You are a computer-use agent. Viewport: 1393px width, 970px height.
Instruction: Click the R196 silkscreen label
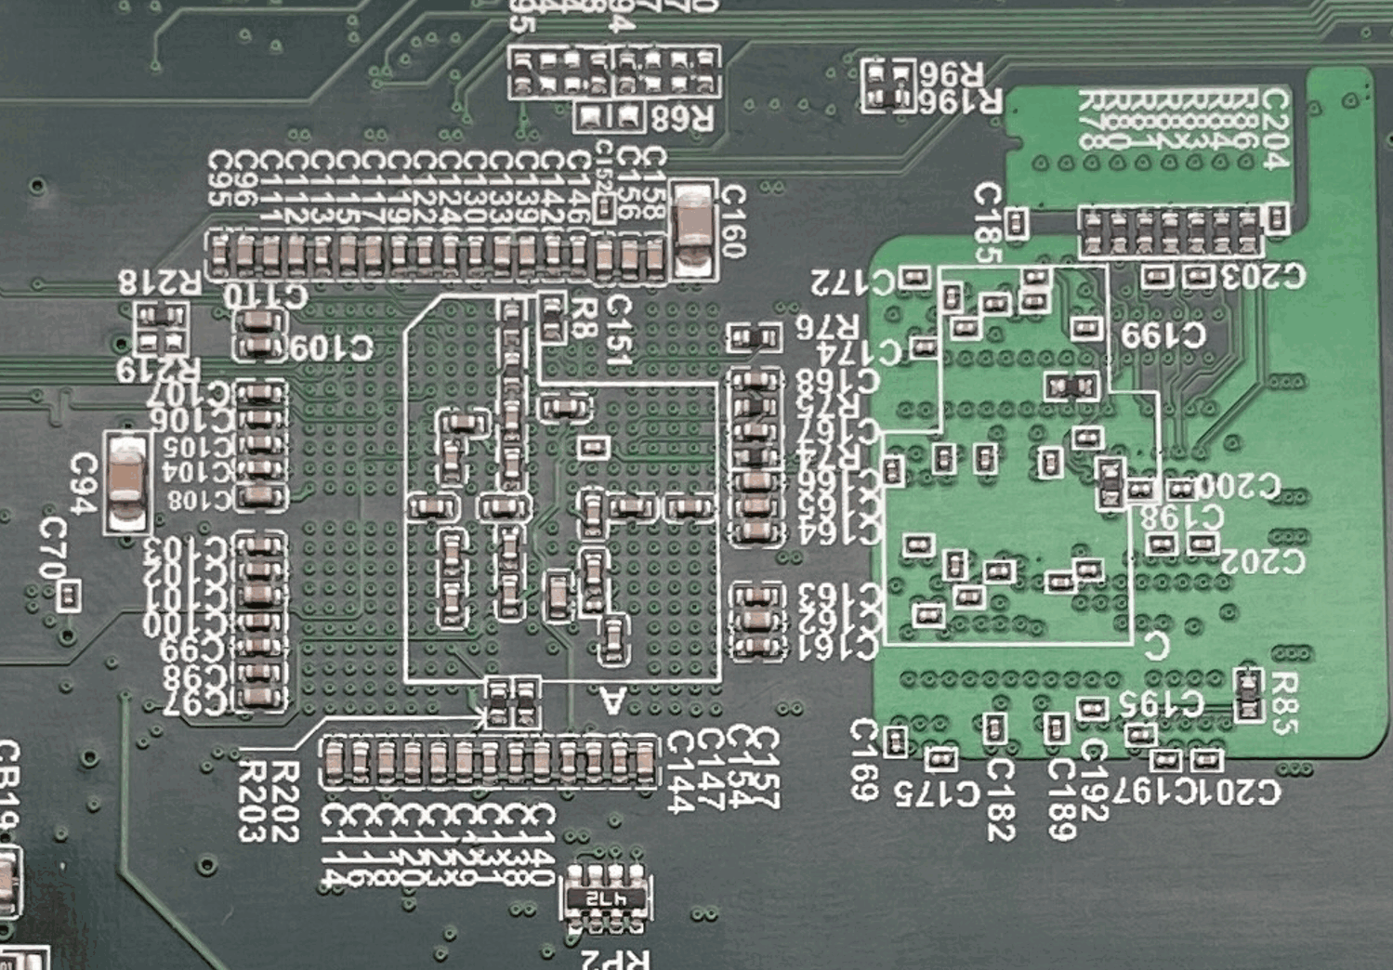click(x=960, y=101)
